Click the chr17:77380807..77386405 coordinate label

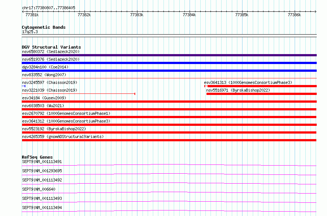tap(48, 8)
